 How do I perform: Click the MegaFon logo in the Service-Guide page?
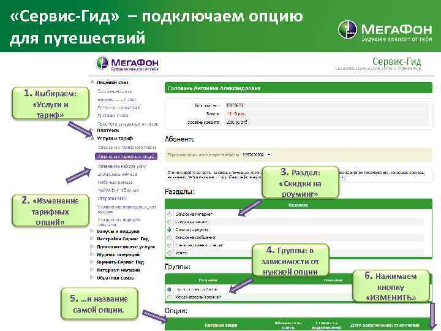pyautogui.click(x=127, y=64)
